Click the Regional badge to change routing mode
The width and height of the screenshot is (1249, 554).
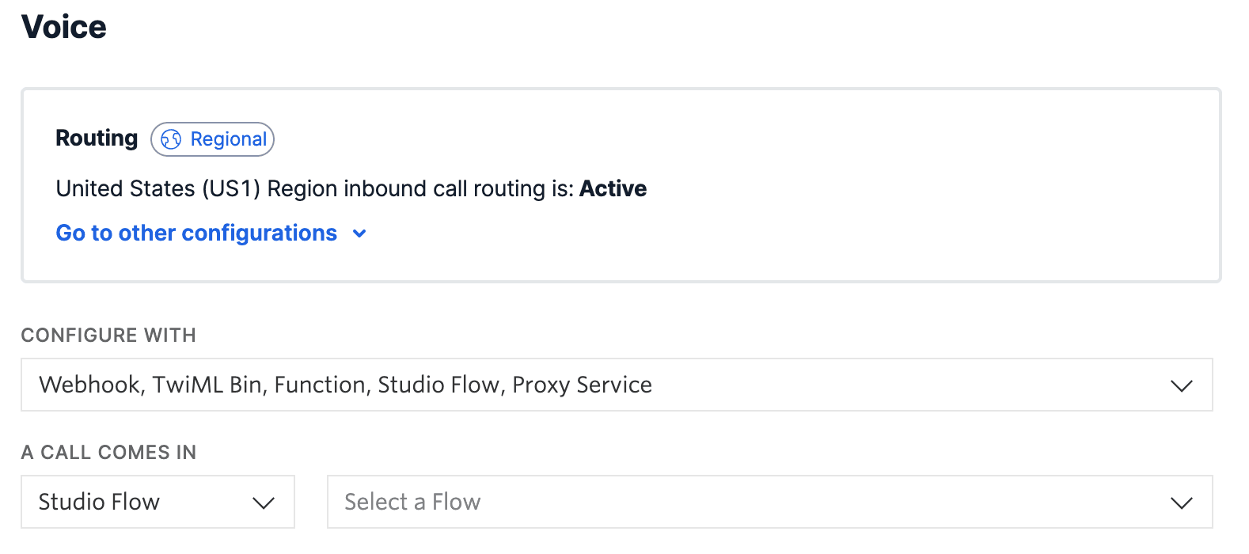click(x=211, y=139)
